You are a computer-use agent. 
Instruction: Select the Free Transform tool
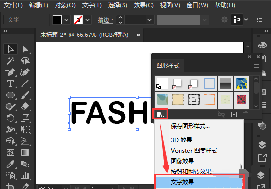click(x=25, y=130)
